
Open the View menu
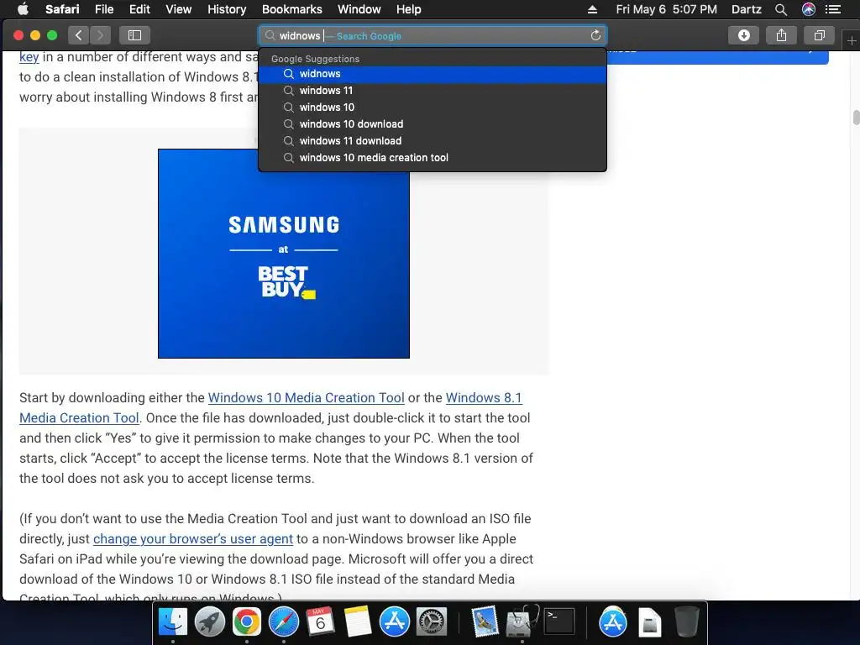(x=178, y=9)
